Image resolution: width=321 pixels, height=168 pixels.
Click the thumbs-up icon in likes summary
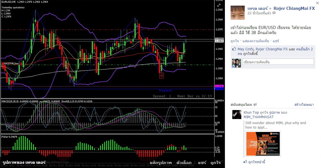(234, 49)
